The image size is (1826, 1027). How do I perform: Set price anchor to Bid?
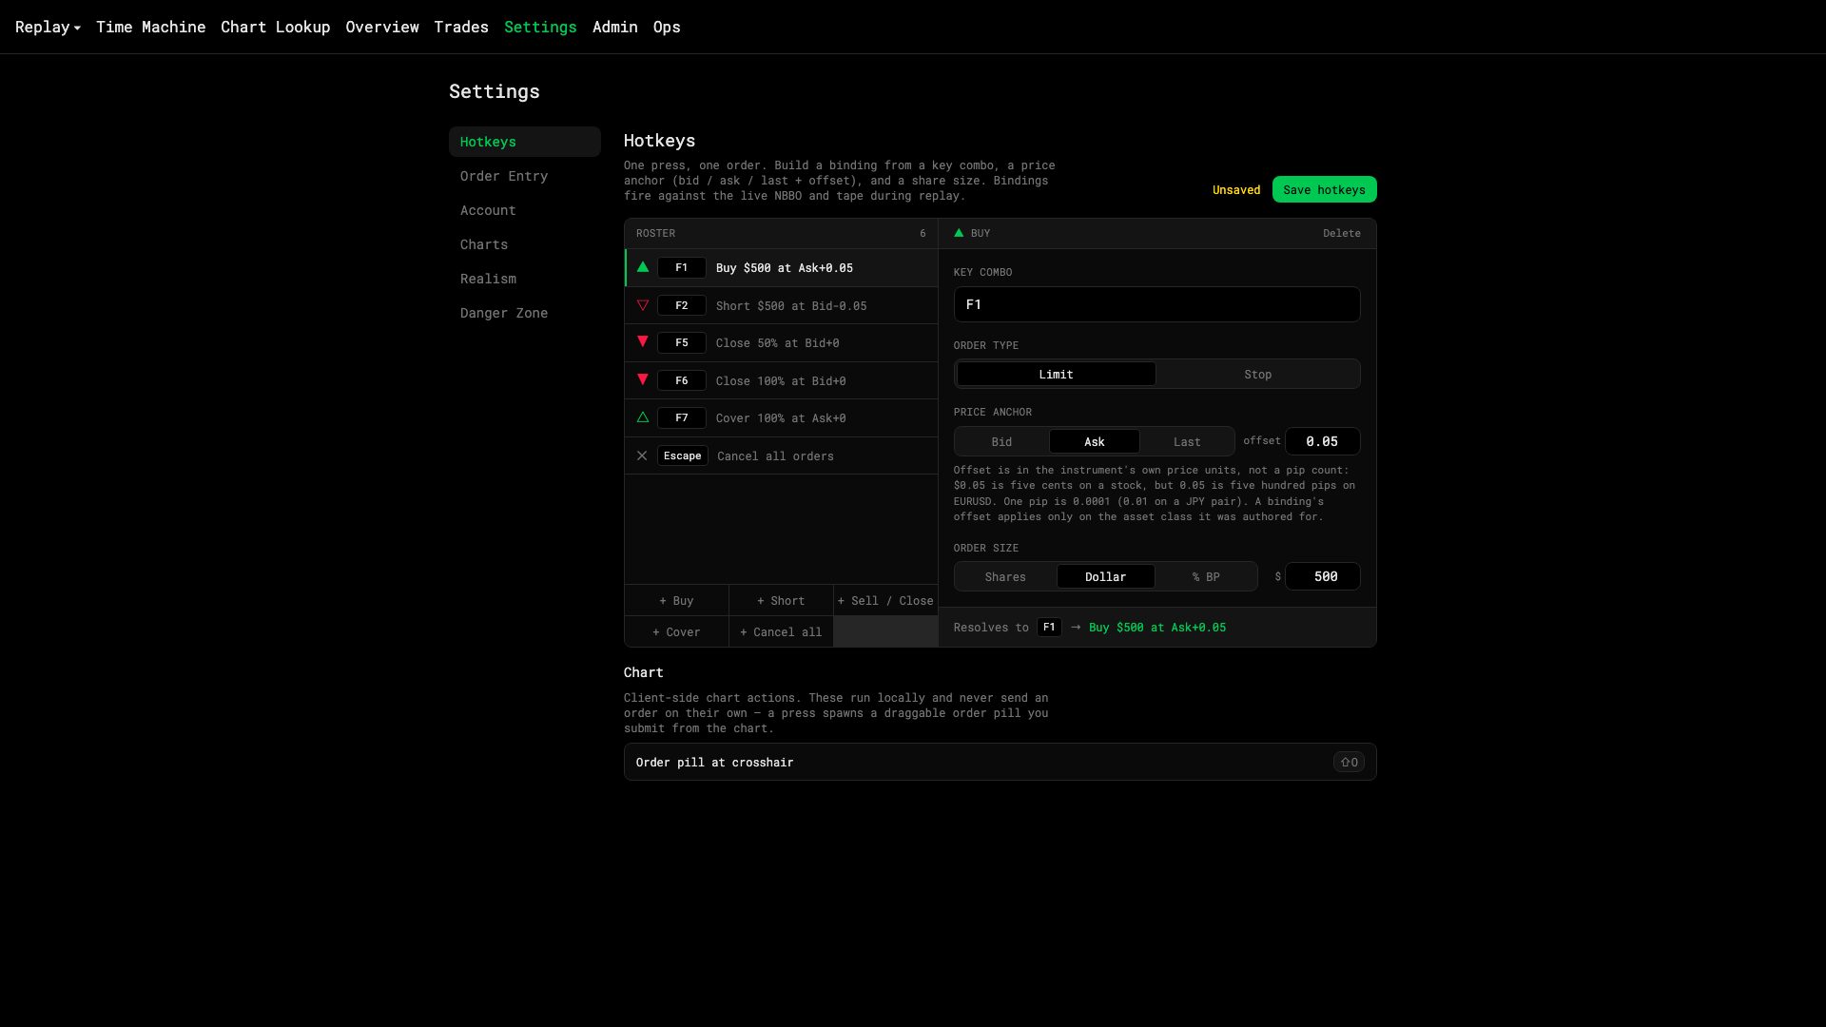click(1002, 441)
